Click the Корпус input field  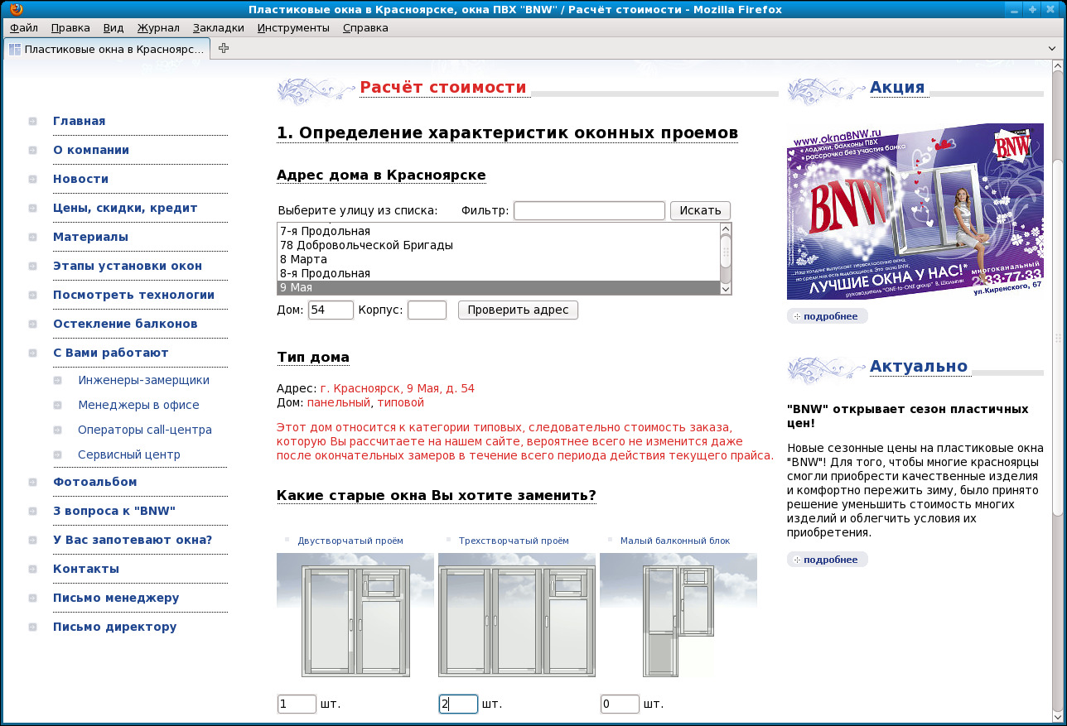coord(427,310)
